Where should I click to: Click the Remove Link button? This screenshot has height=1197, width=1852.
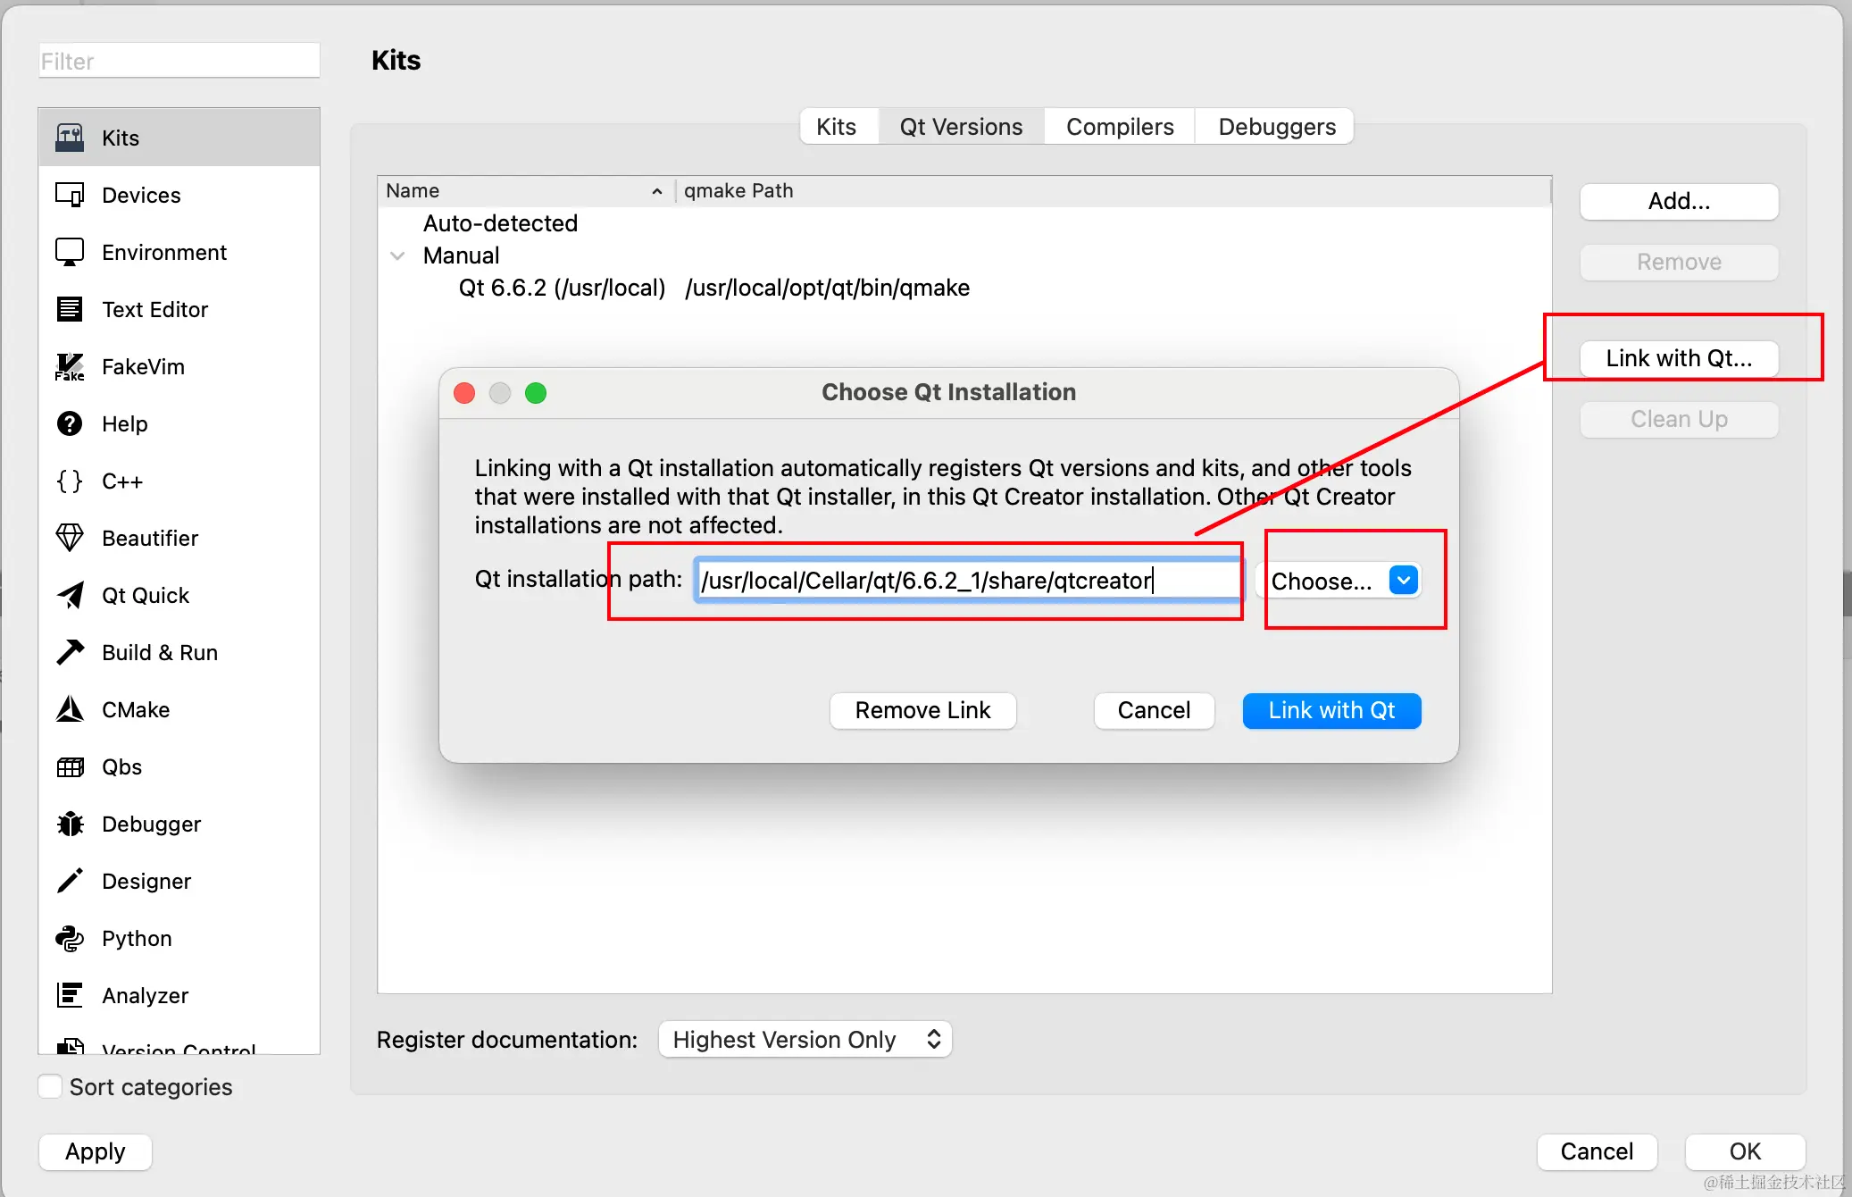(922, 710)
